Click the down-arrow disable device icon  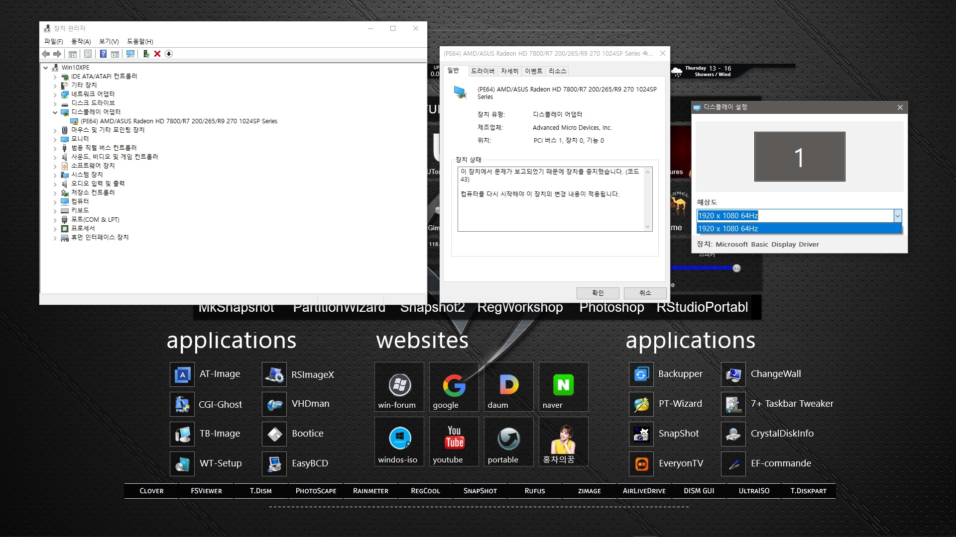[169, 54]
